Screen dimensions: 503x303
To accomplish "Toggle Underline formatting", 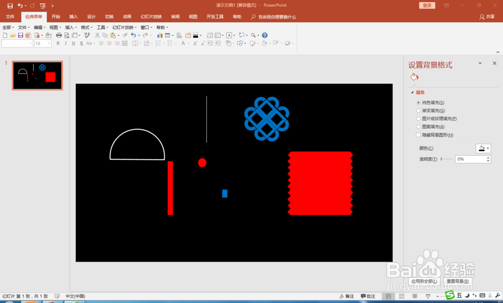I will (x=73, y=43).
